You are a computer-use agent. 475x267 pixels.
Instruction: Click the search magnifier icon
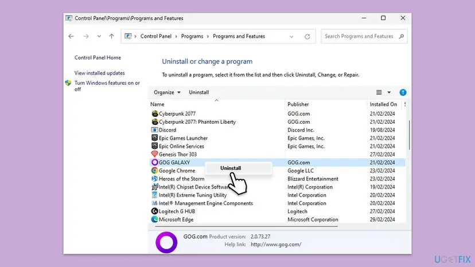[x=402, y=36]
